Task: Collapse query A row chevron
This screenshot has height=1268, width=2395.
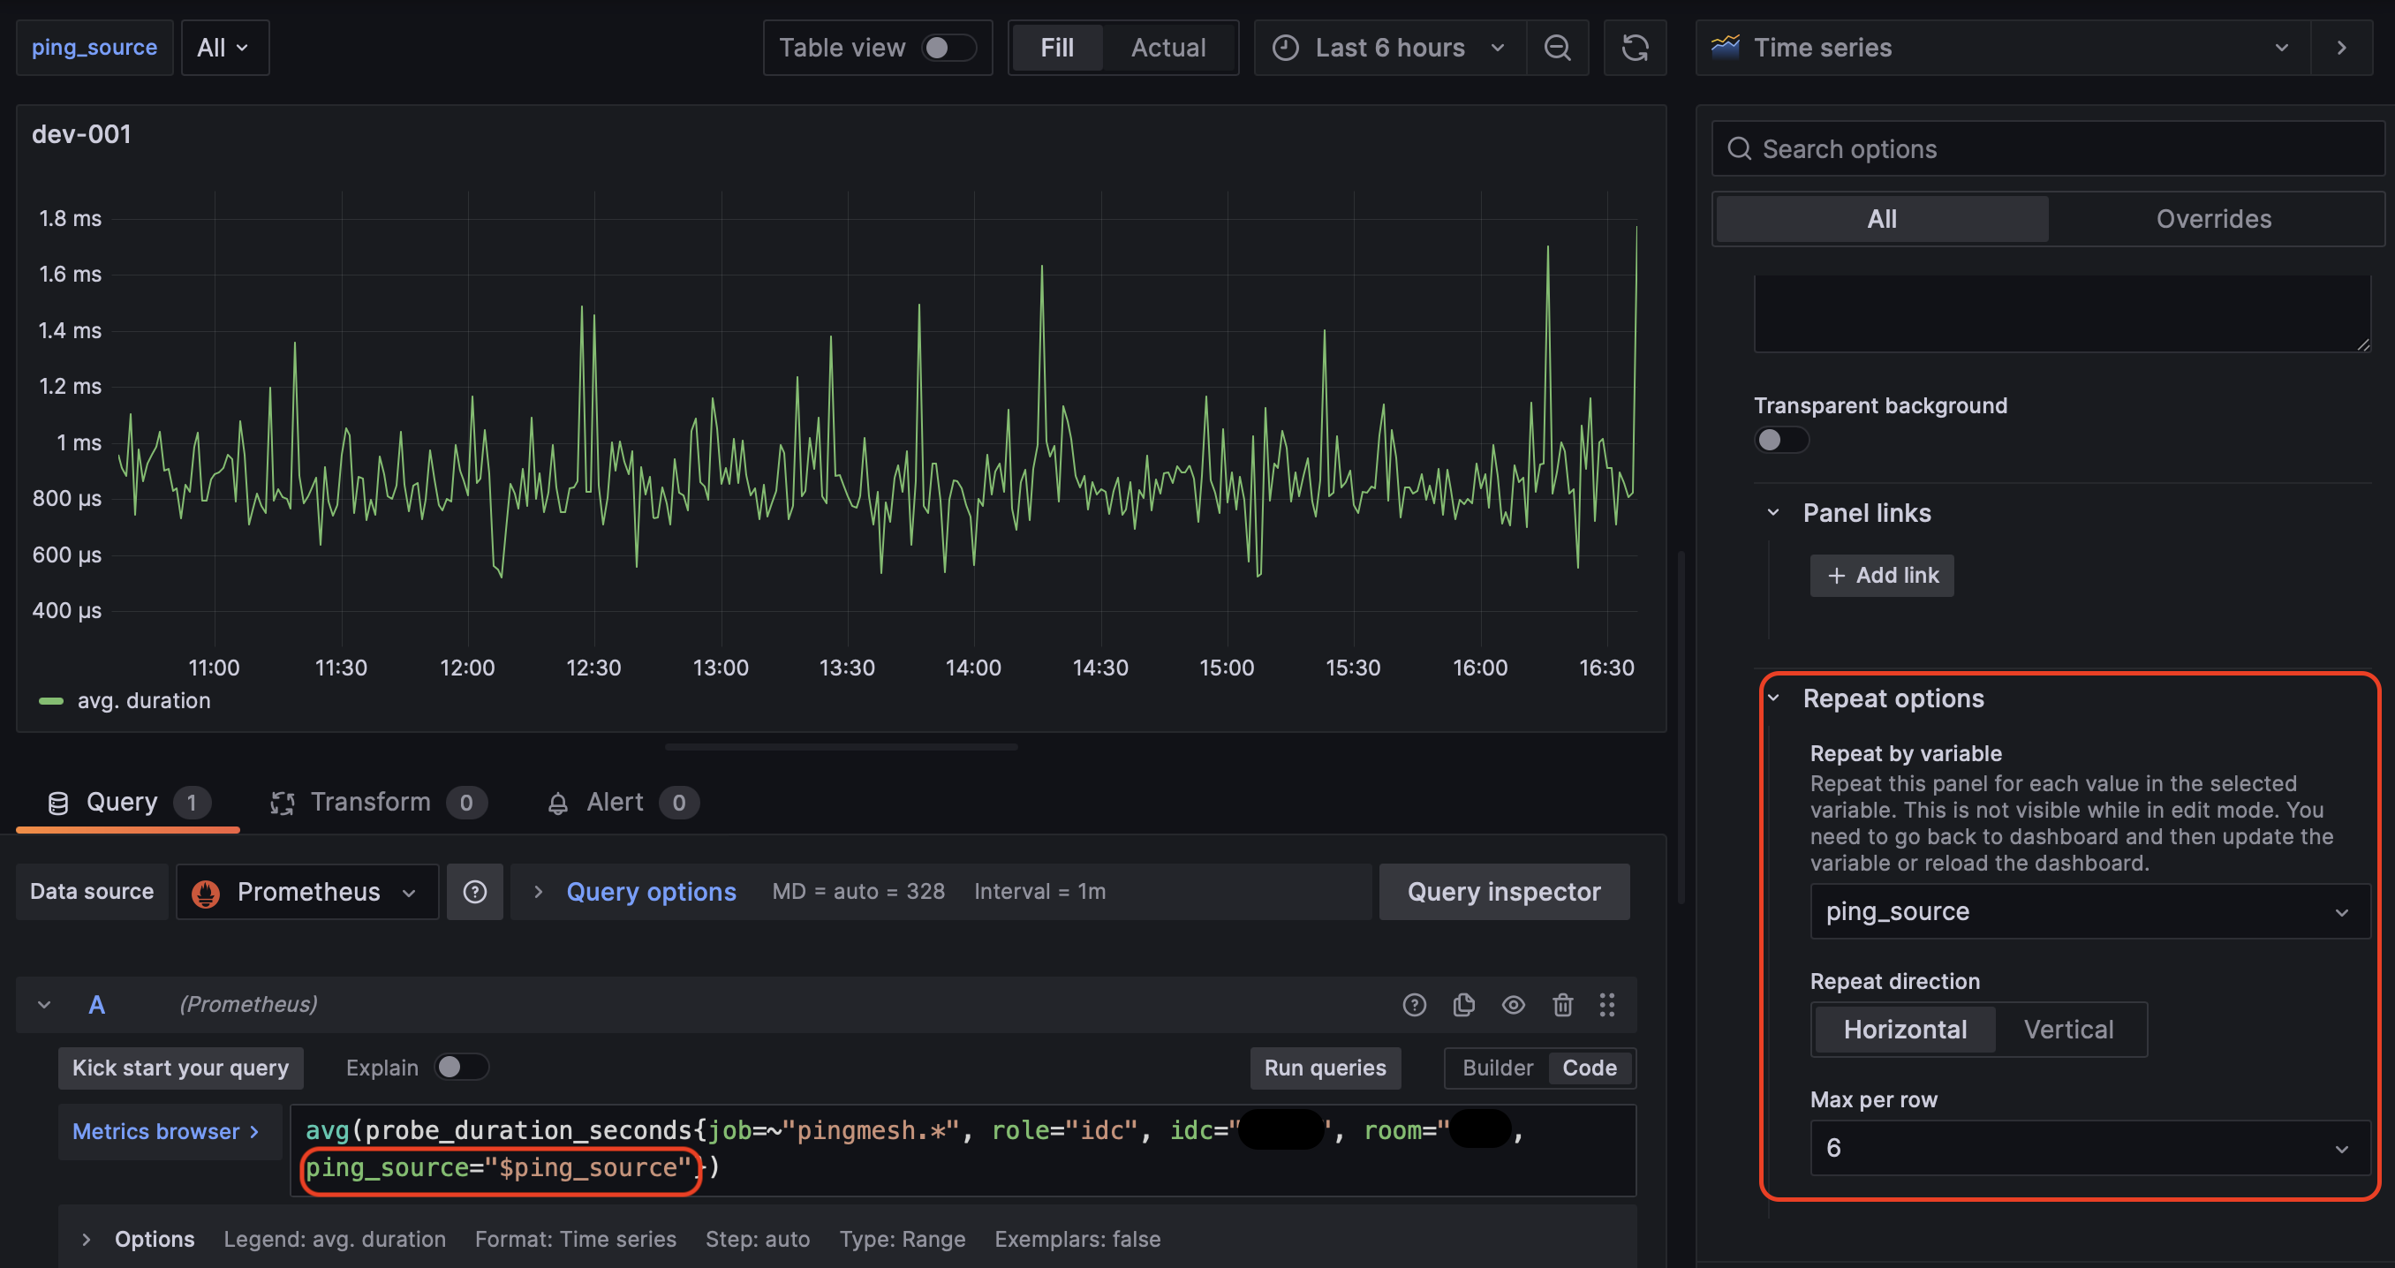Action: (x=43, y=1005)
